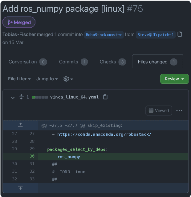The image size is (191, 197).
Task: Open Tobias-Fischer's user profile link
Action: click(19, 34)
